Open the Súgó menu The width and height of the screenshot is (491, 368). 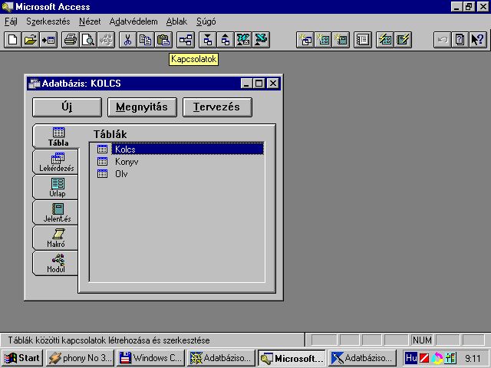(206, 21)
